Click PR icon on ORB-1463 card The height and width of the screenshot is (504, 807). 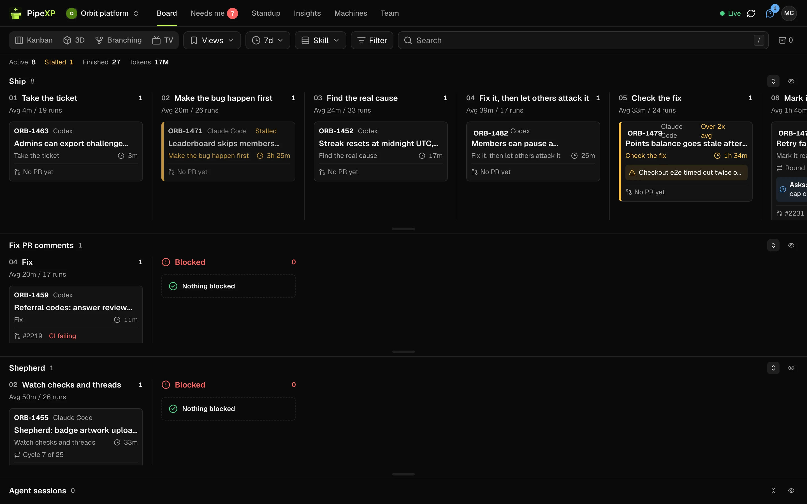(x=17, y=172)
